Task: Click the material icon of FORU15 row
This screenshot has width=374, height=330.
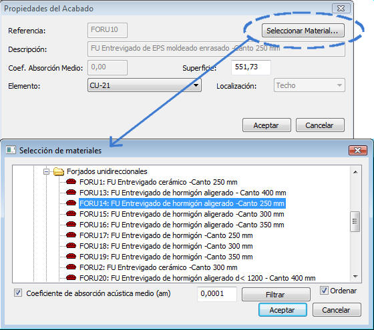Action: (x=71, y=213)
